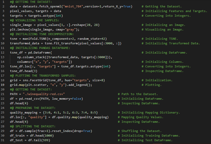Click the "Shuffling the Dataset." comment
Screen dimensions: 211x144
click(141, 131)
